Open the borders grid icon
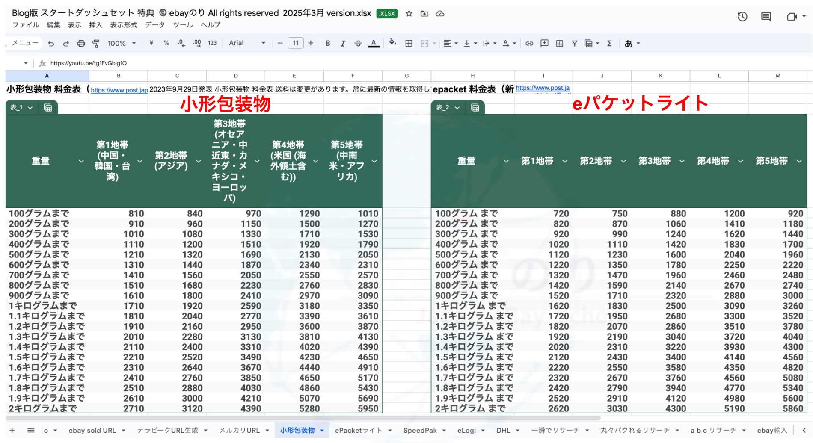The width and height of the screenshot is (813, 443). [409, 43]
